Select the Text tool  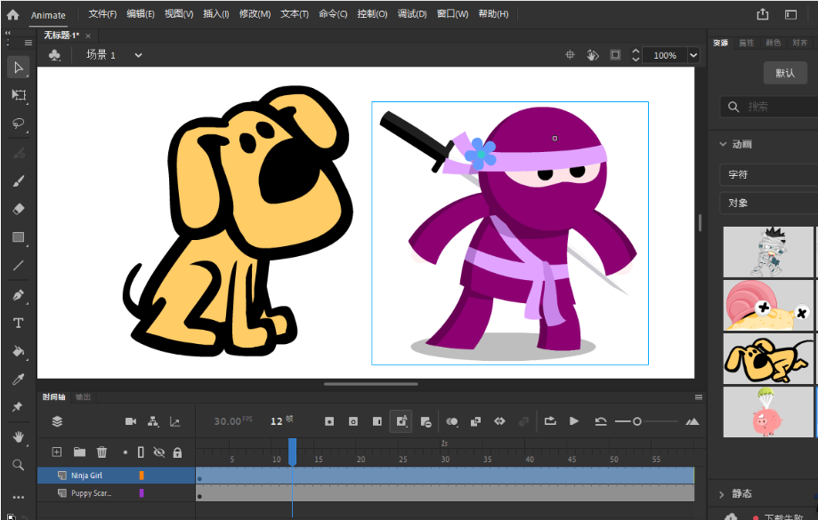coord(18,323)
